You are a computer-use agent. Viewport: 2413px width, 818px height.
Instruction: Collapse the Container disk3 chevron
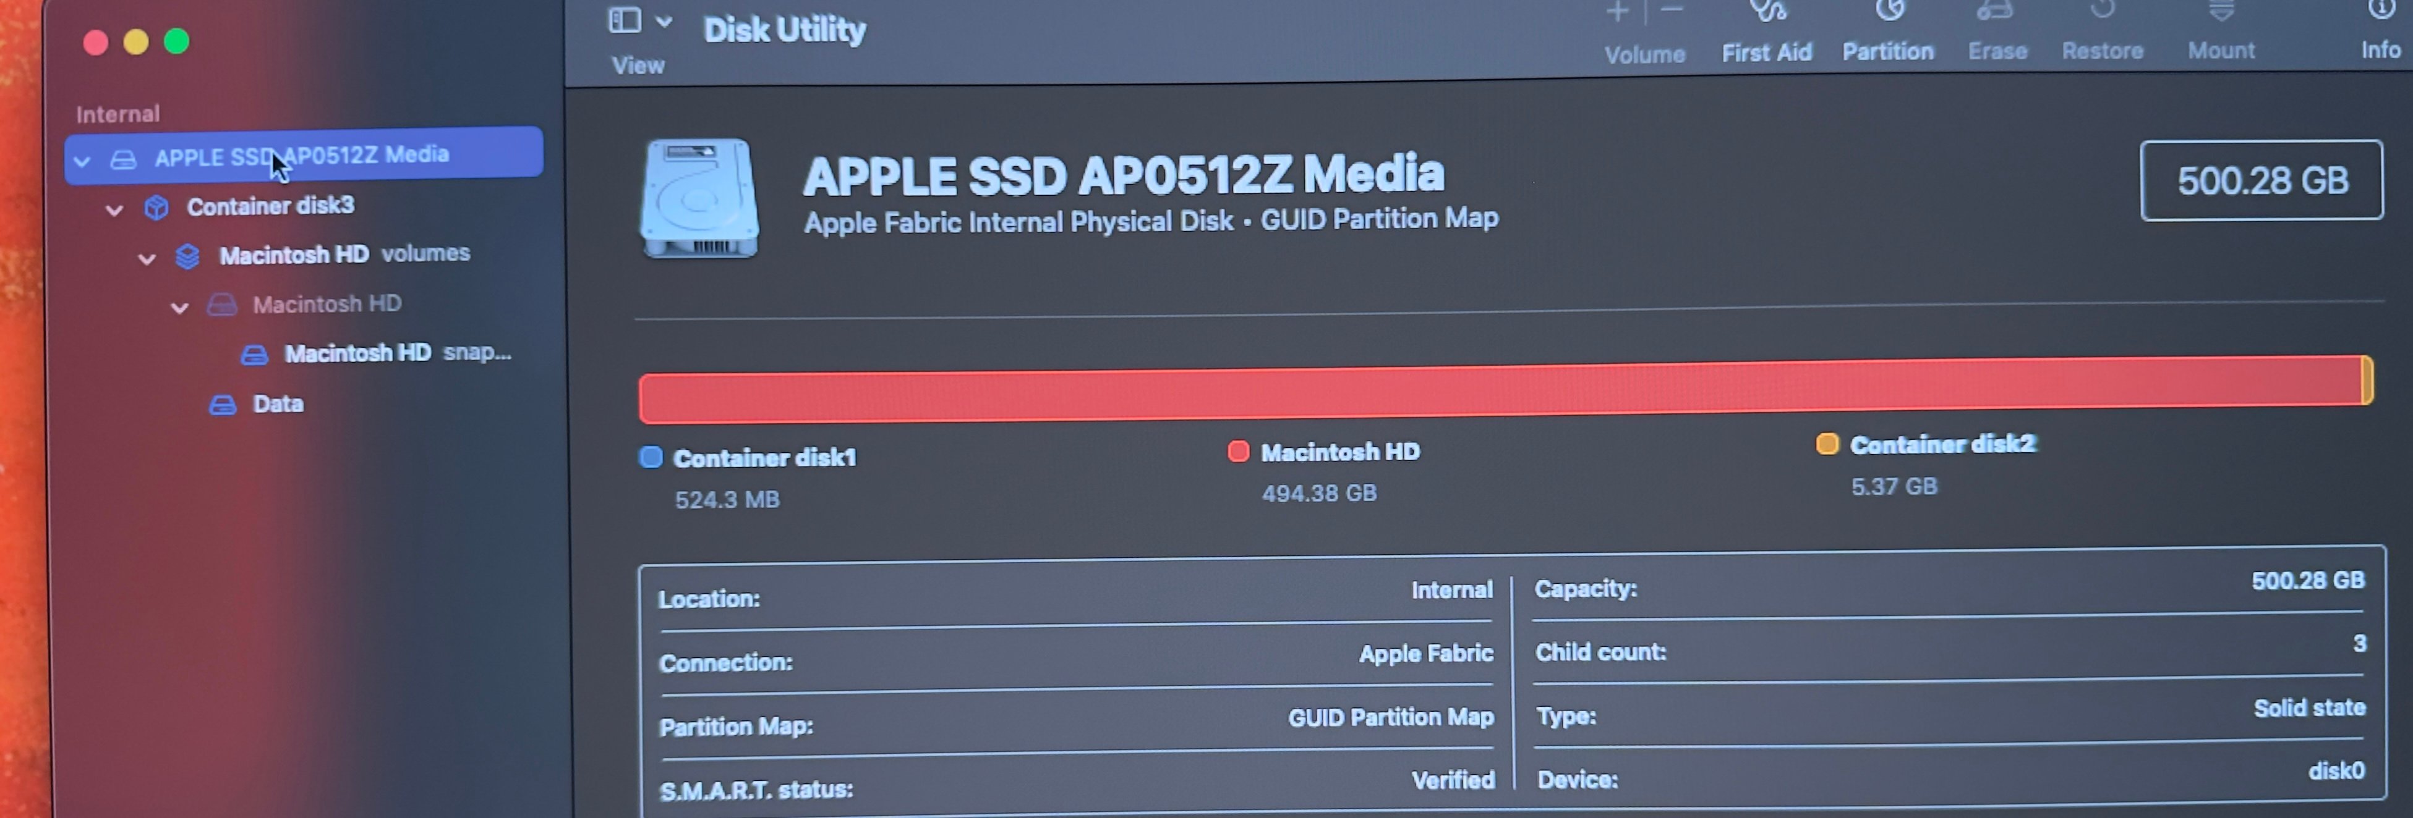click(x=114, y=209)
